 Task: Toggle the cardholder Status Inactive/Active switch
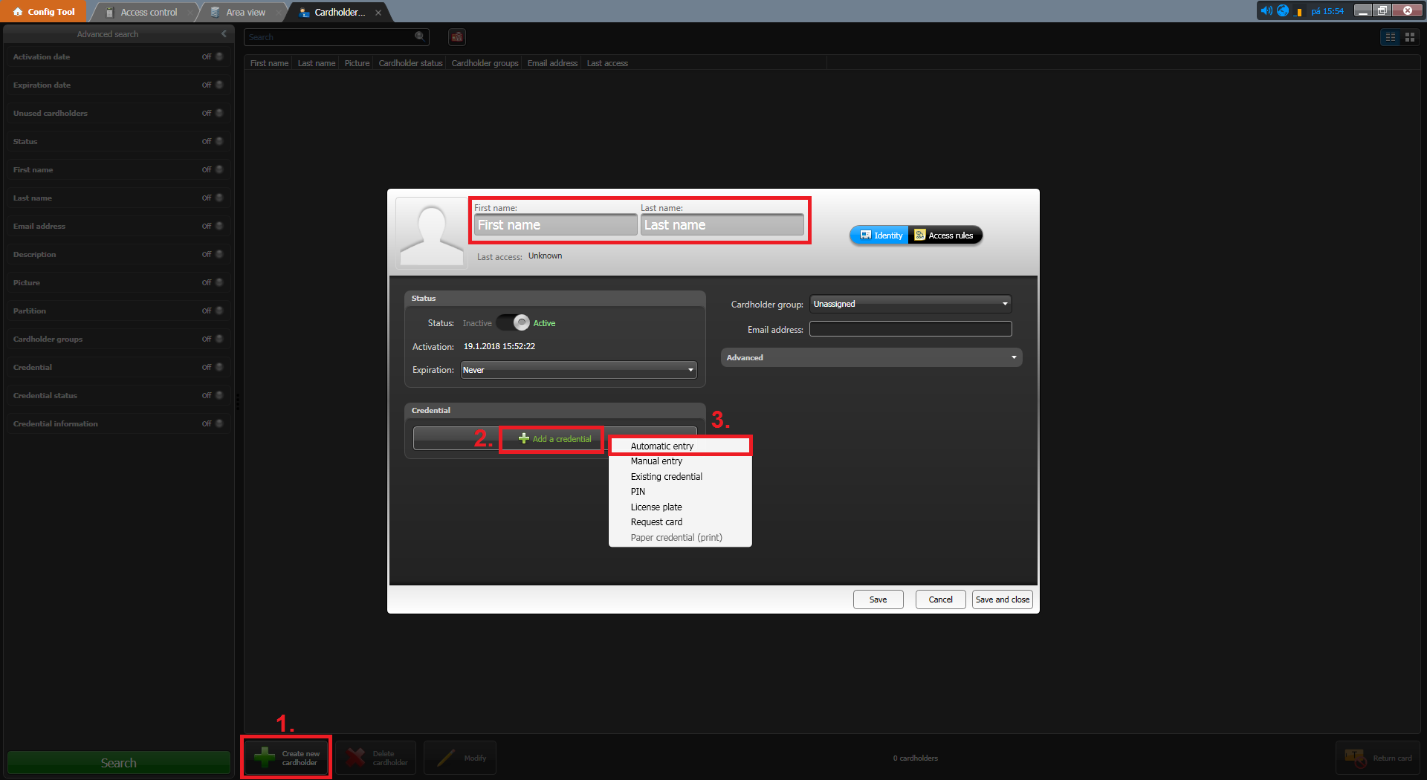(513, 323)
